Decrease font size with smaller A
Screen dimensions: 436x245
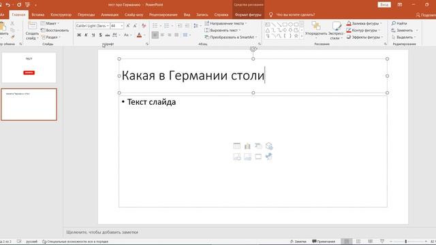(135, 26)
